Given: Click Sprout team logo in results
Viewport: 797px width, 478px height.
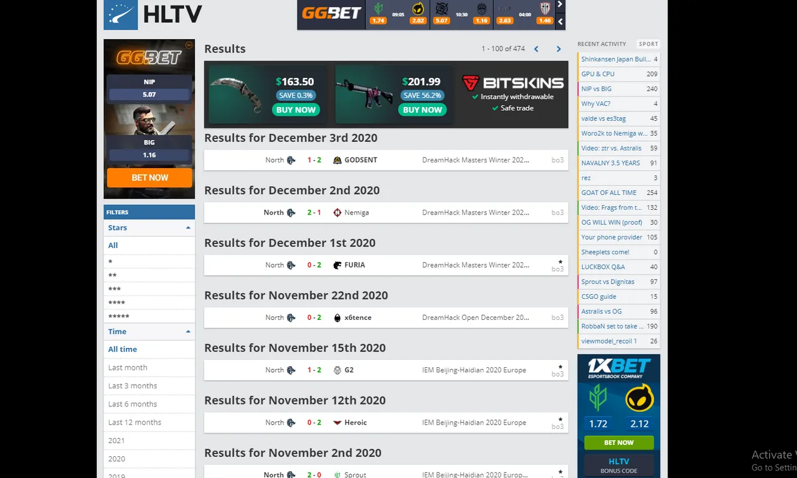Looking at the screenshot, I should [x=337, y=474].
